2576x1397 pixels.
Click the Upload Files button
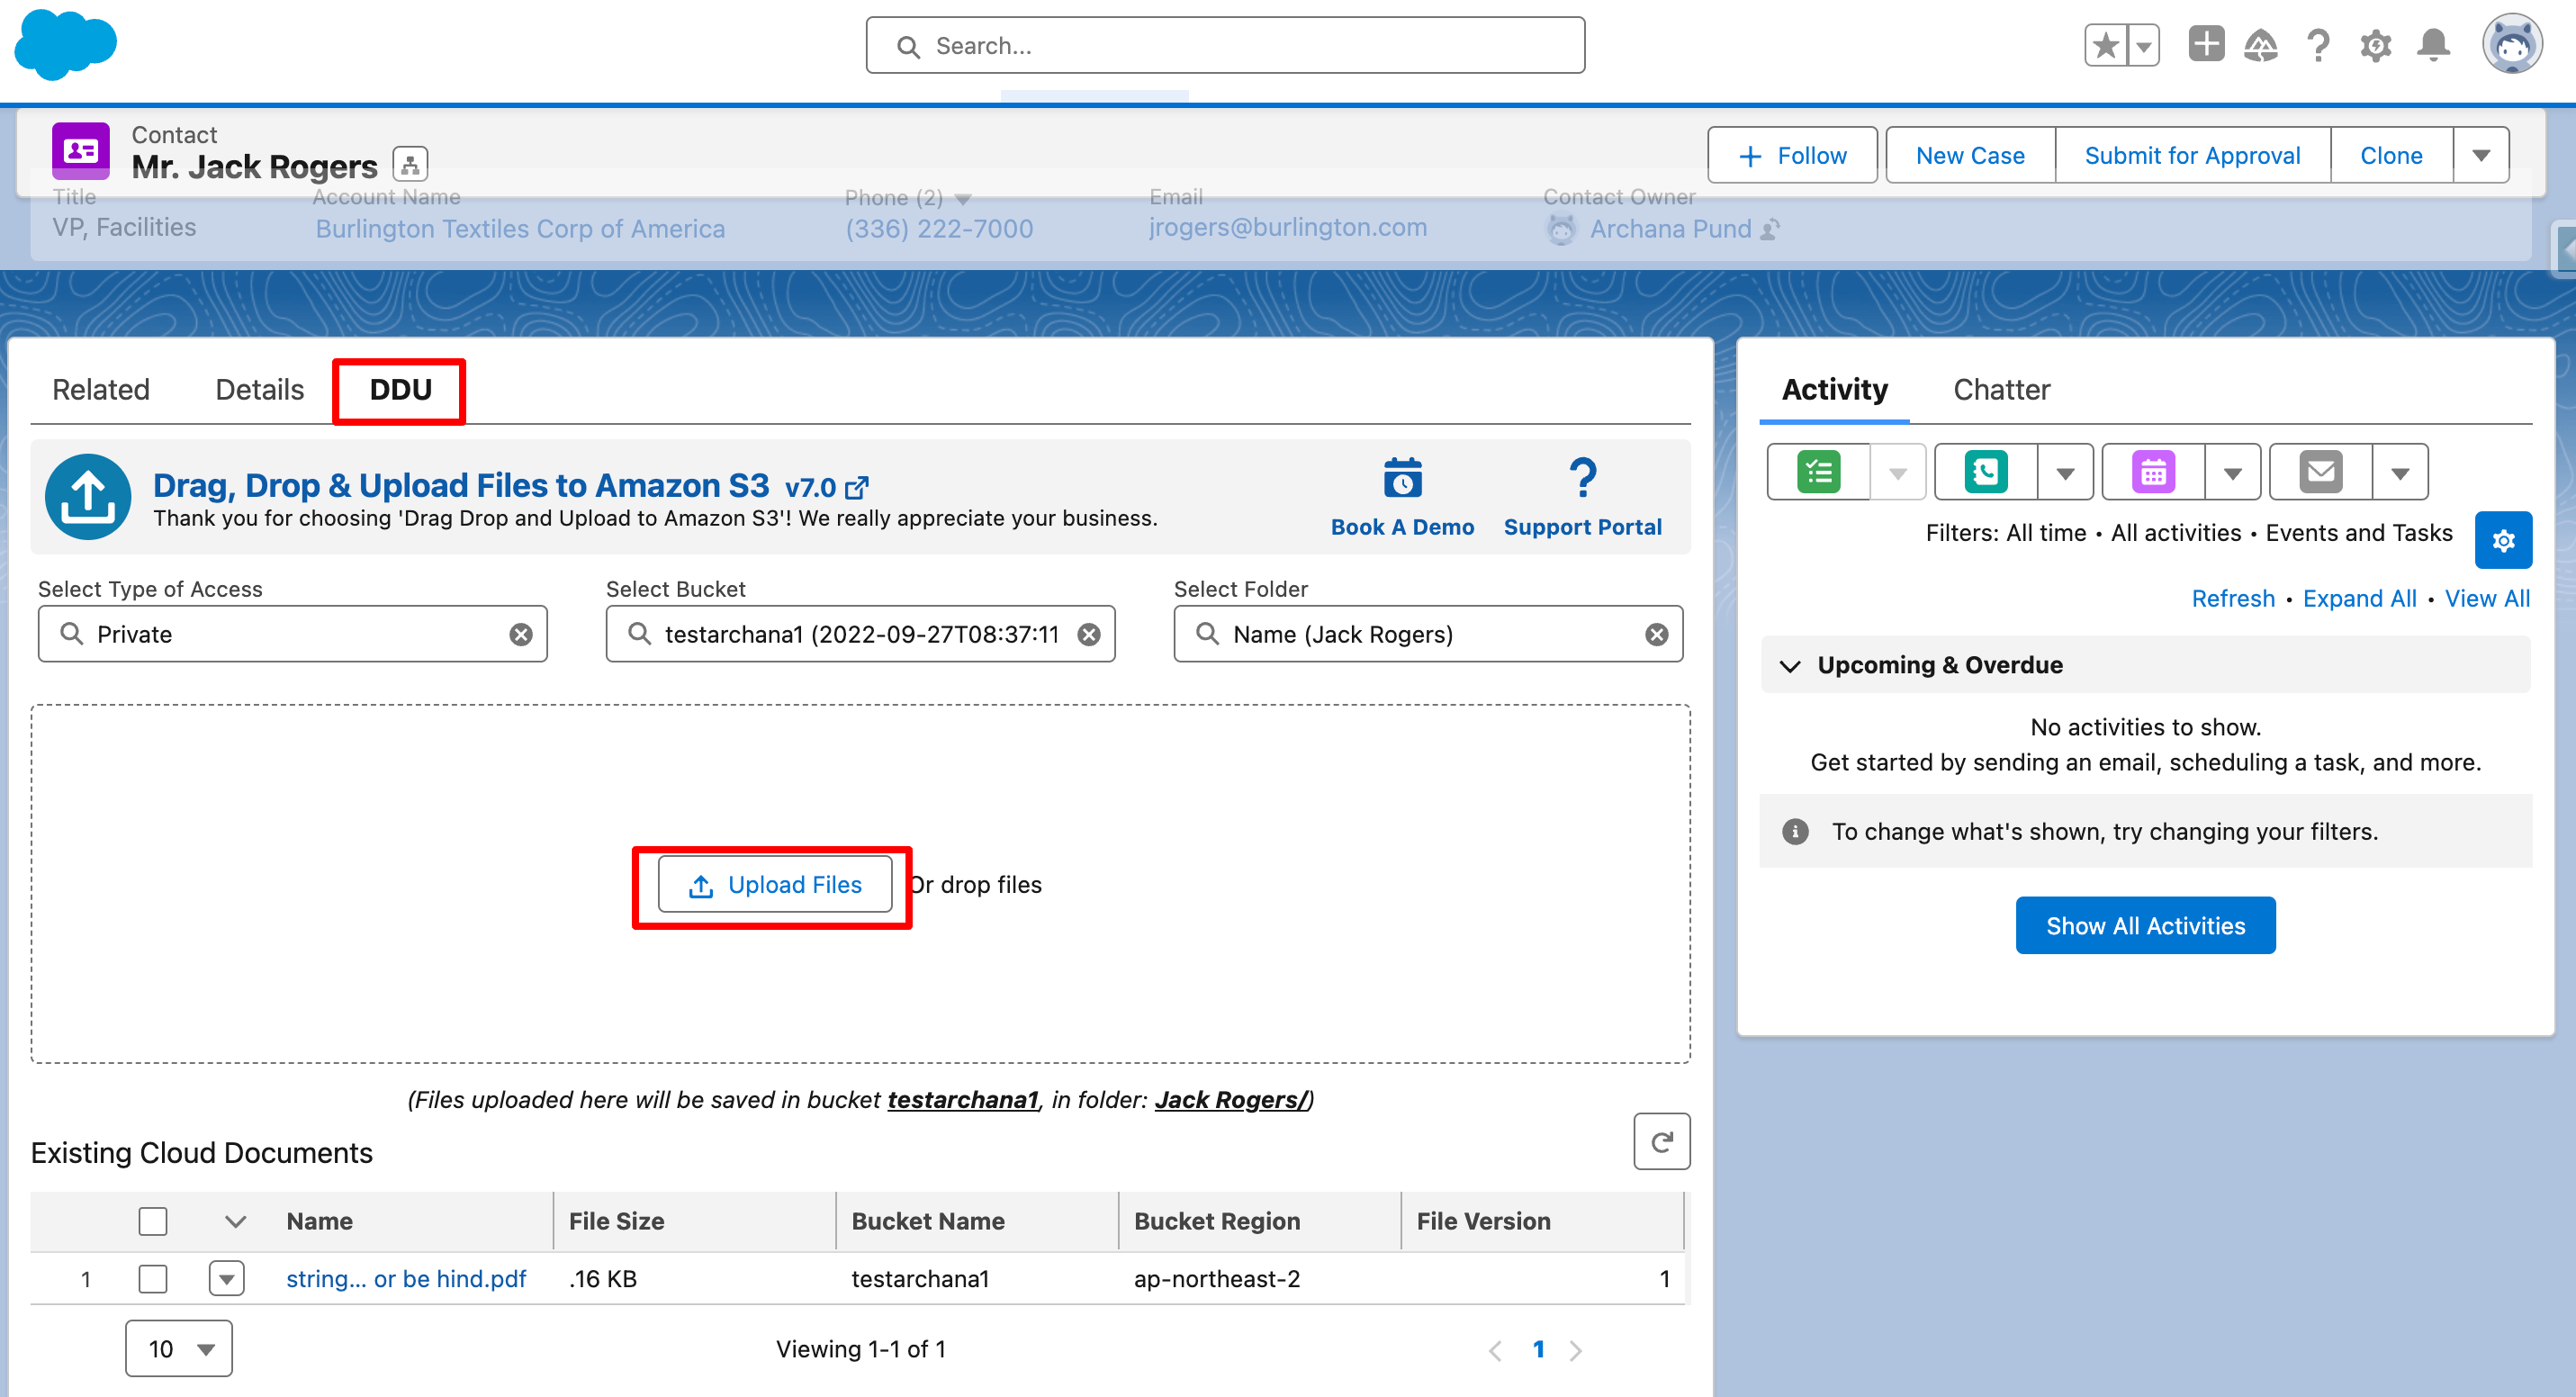775,885
